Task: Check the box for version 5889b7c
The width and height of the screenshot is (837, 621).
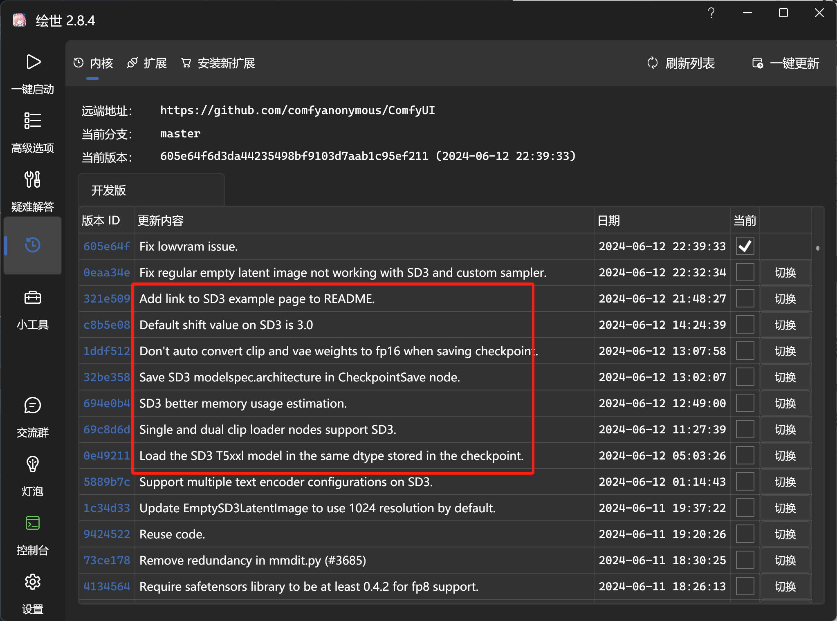Action: 745,482
